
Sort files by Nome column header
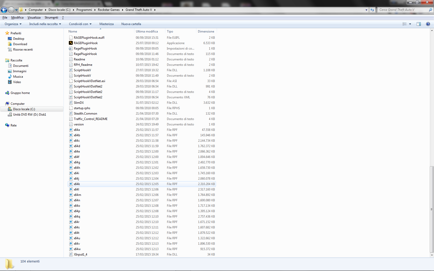100,31
